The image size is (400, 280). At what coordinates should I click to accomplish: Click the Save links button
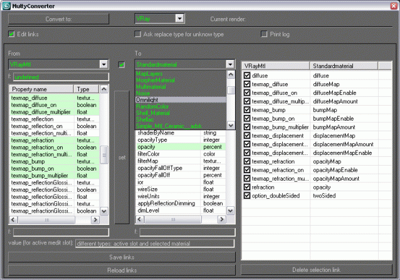tap(122, 257)
